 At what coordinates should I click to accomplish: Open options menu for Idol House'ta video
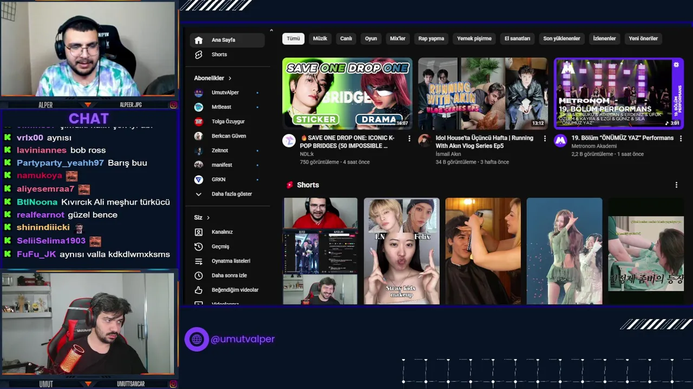pyautogui.click(x=545, y=139)
